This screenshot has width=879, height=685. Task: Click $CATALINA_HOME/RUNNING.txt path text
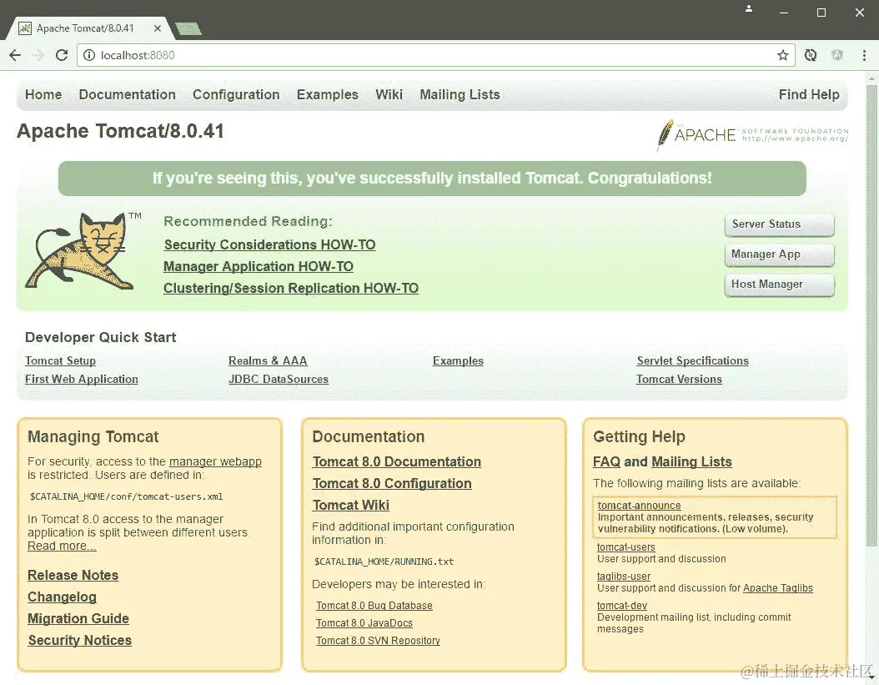point(384,562)
